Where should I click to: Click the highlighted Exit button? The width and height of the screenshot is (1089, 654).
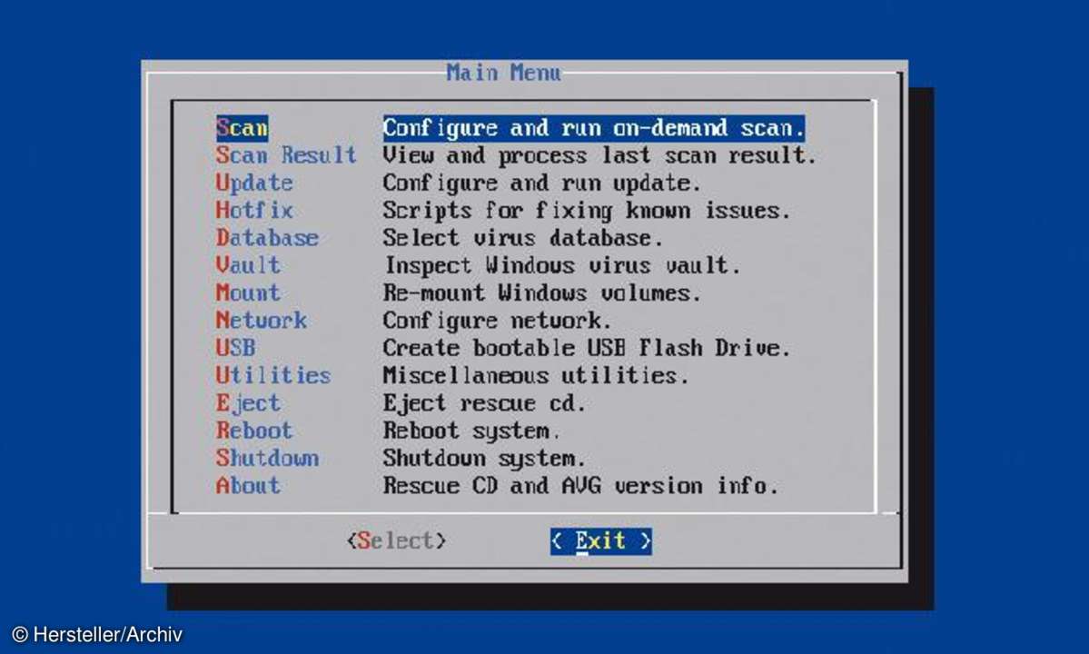click(x=600, y=540)
